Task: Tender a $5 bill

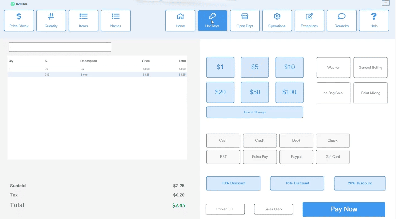Action: point(255,67)
